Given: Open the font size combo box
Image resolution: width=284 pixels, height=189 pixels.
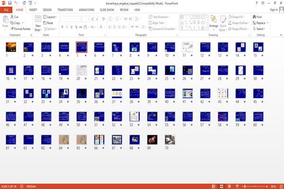Looking at the screenshot, I should pos(86,19).
